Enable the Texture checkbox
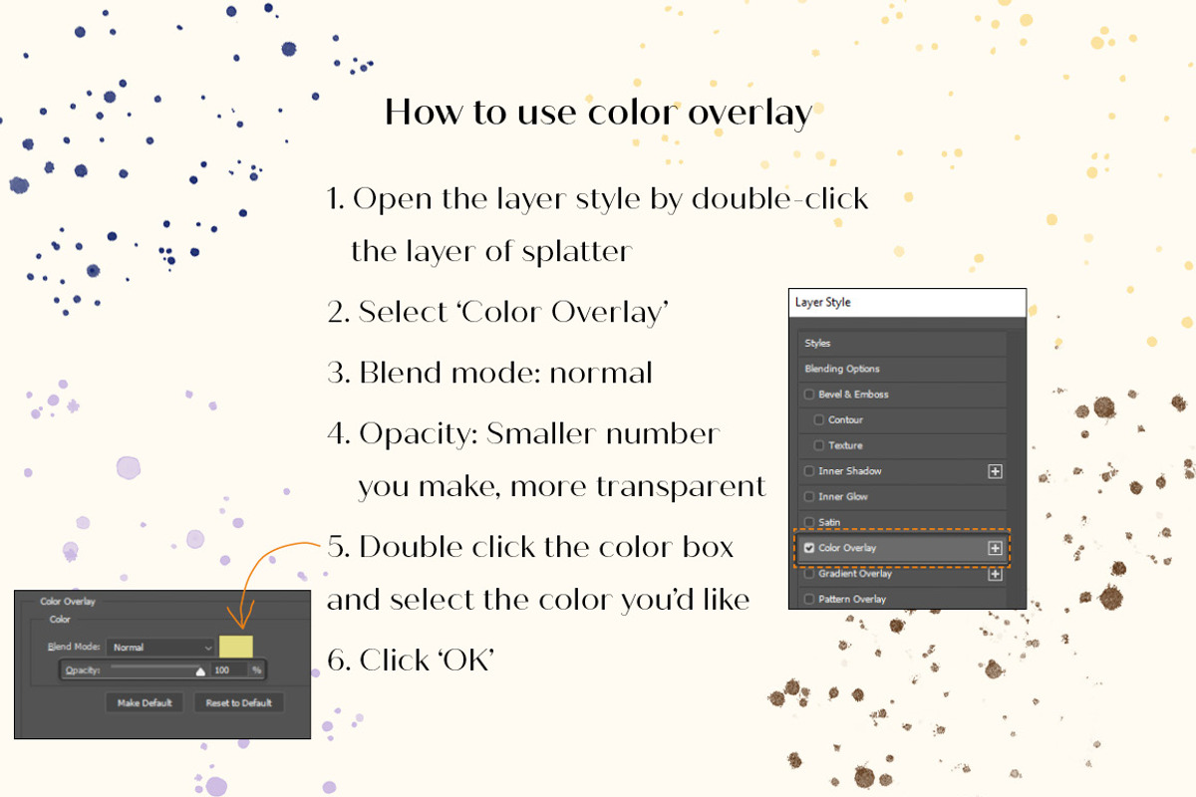The width and height of the screenshot is (1196, 797). pyautogui.click(x=819, y=445)
